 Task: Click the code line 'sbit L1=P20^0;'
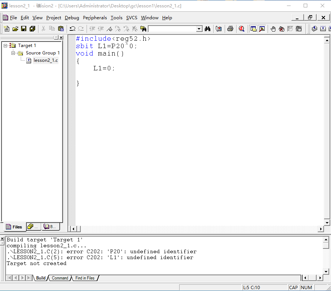(x=106, y=46)
